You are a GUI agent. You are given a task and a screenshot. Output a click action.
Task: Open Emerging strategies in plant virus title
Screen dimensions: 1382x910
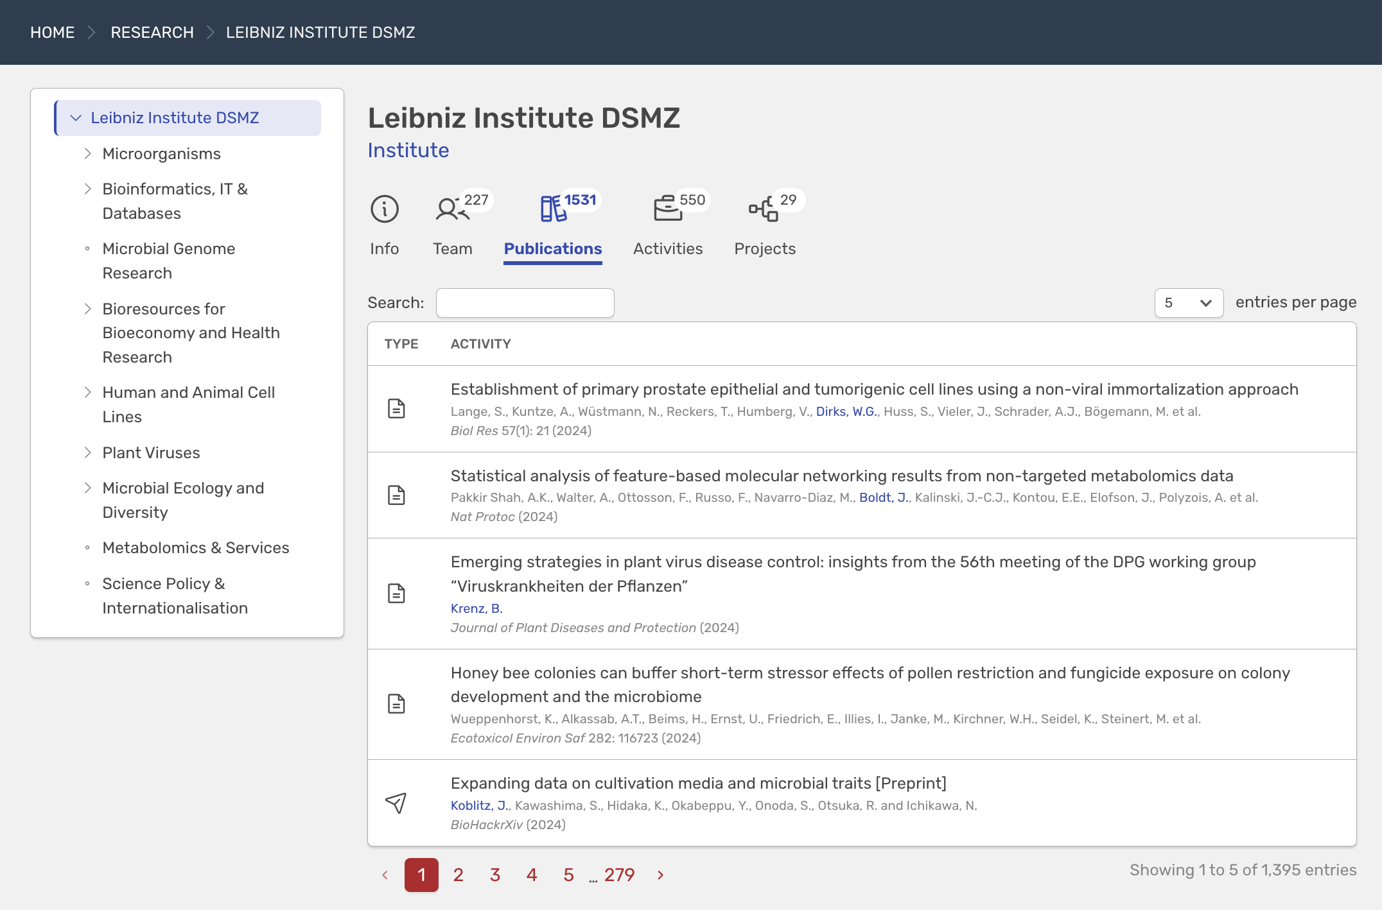pos(853,574)
